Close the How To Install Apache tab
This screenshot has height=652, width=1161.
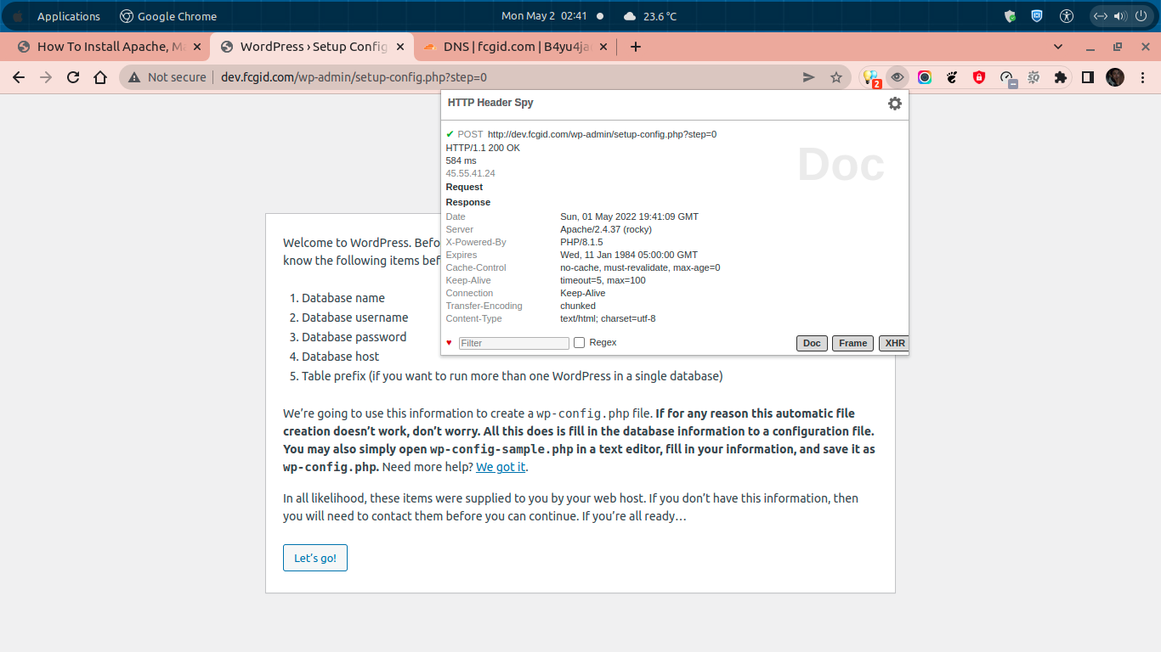197,47
